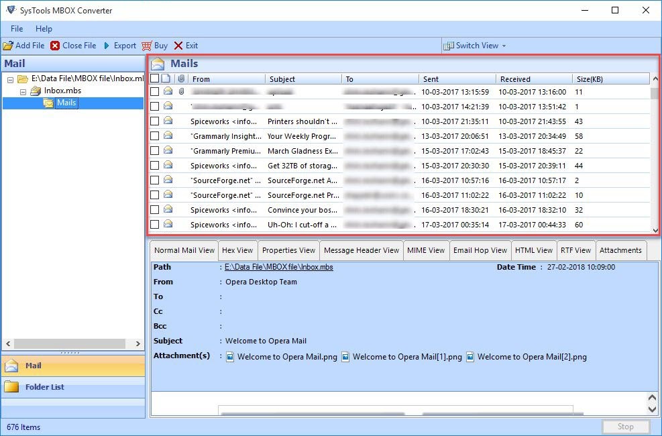662x436 pixels.
Task: Select the Mails folder in tree
Action: click(x=66, y=103)
